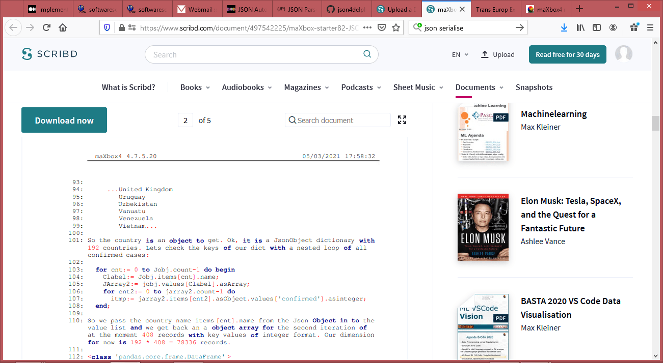
Task: Open the EN language selector
Action: pos(460,54)
